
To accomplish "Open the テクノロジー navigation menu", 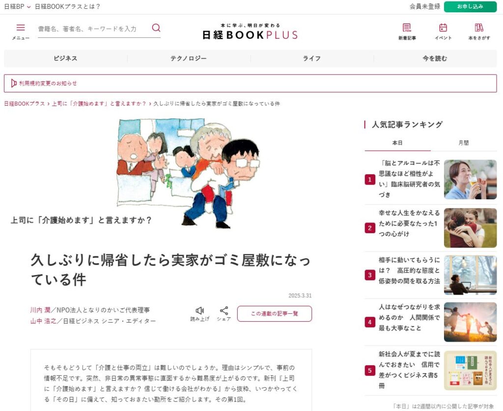I will [x=189, y=58].
